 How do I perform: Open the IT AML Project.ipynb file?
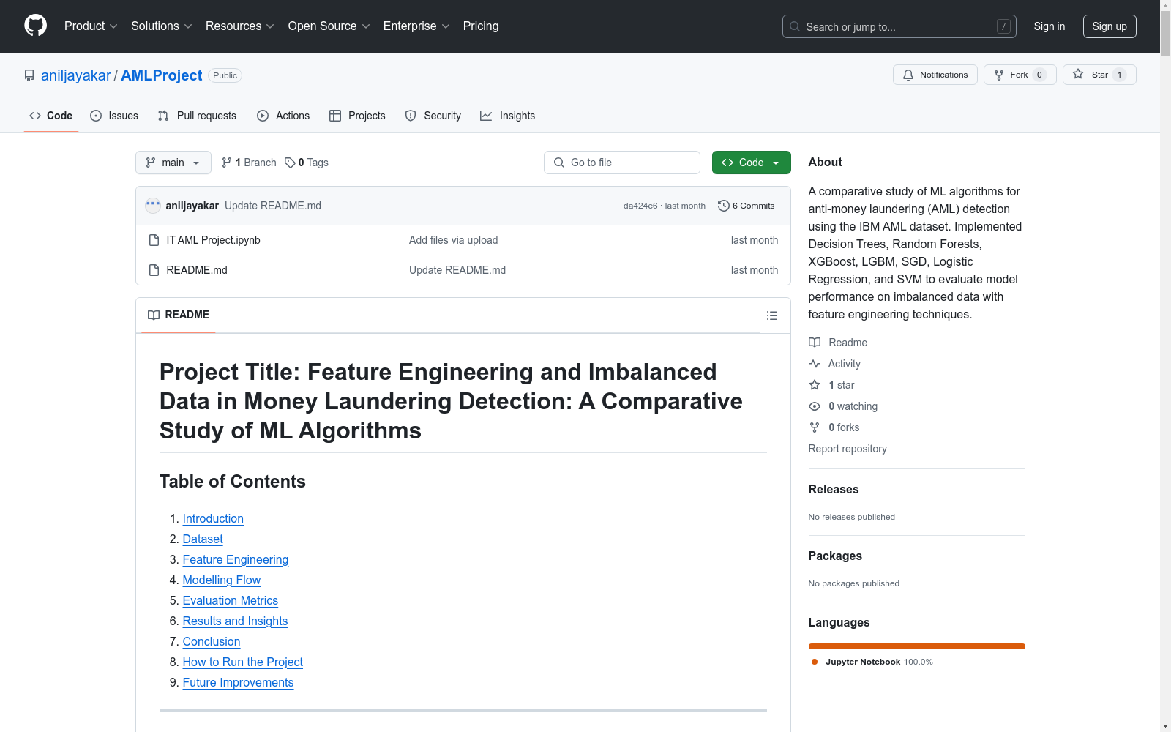click(213, 240)
